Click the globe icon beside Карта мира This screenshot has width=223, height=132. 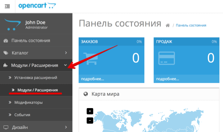coord(86,94)
